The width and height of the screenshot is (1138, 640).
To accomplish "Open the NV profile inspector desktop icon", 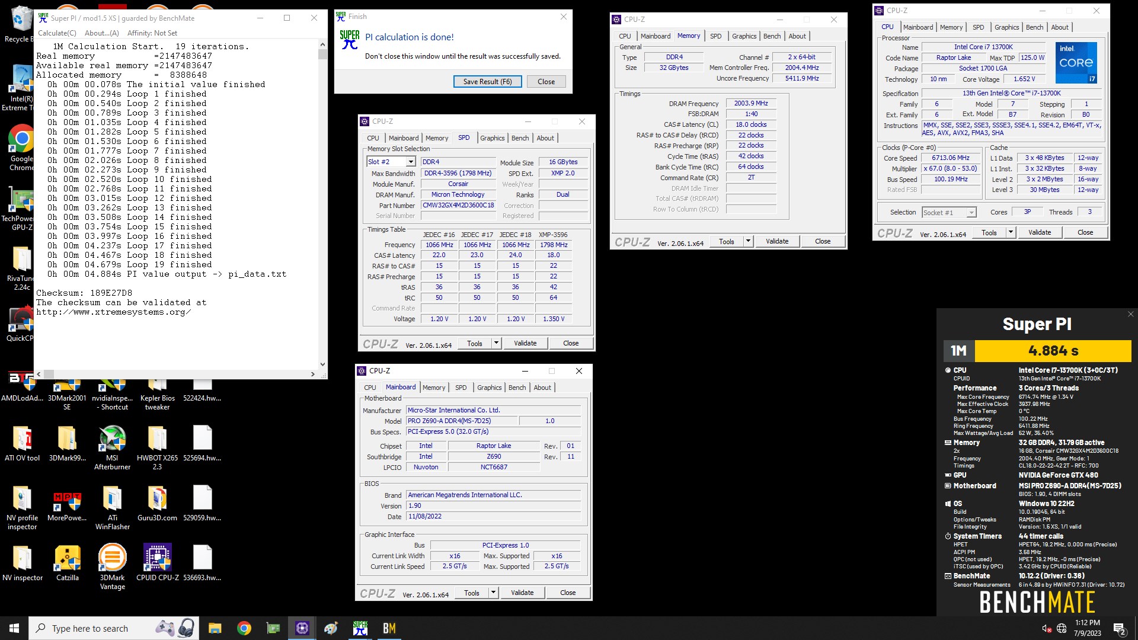I will pyautogui.click(x=22, y=507).
